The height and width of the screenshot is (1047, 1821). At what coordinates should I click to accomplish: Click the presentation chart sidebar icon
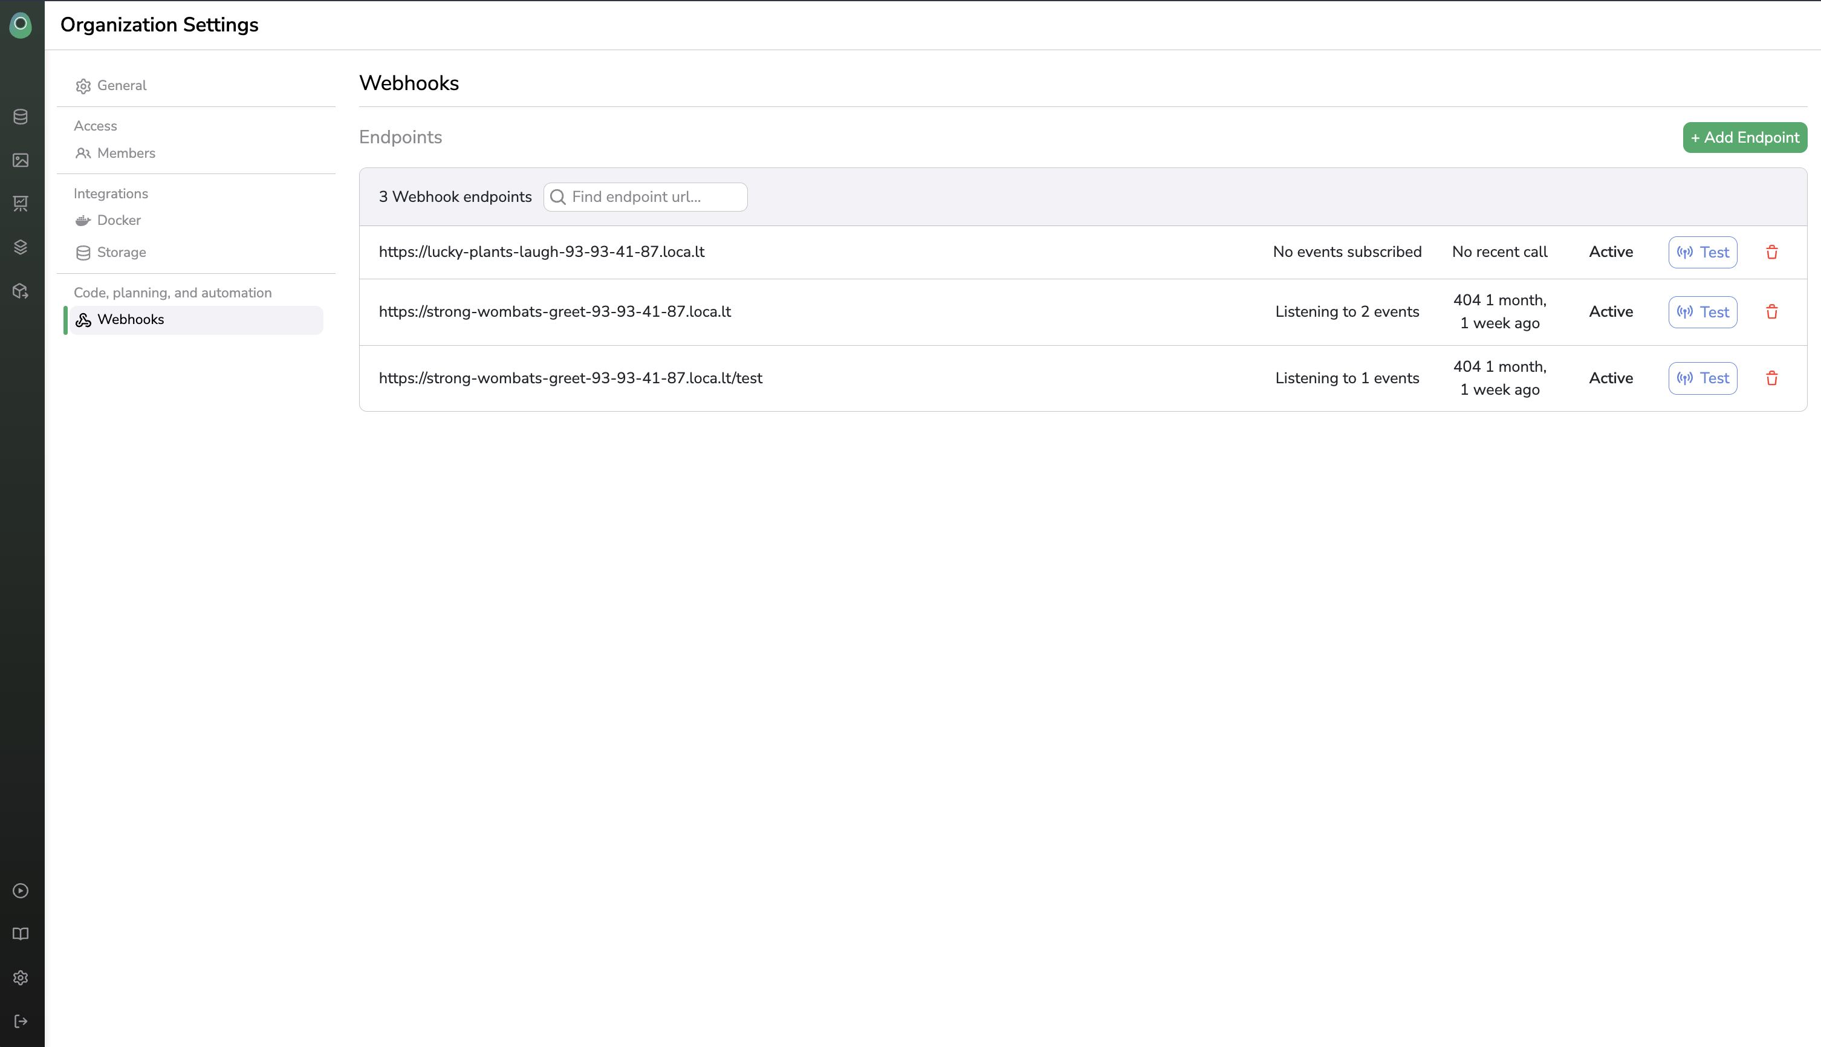coord(21,204)
